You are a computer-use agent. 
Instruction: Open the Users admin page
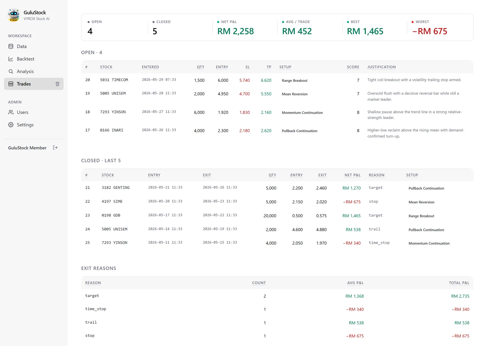coord(34,112)
